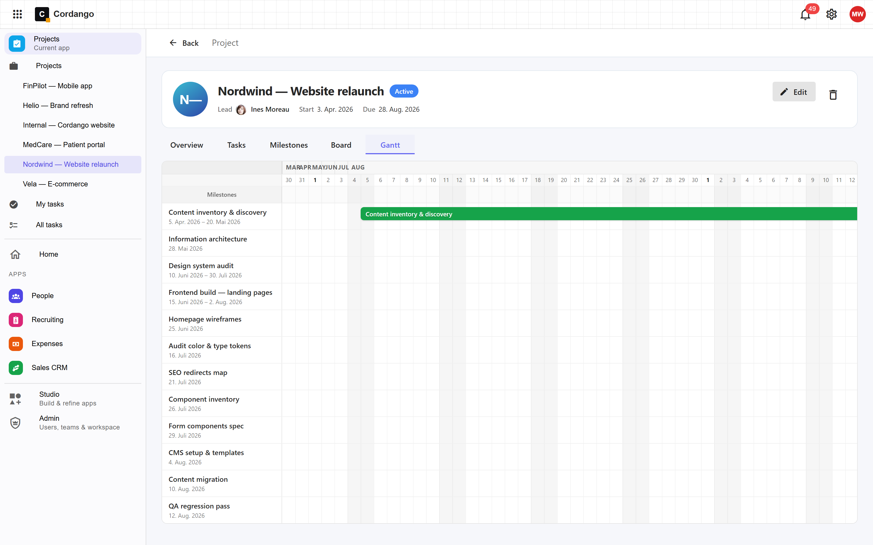This screenshot has height=545, width=873.
Task: Select the Content migration row
Action: point(222,483)
